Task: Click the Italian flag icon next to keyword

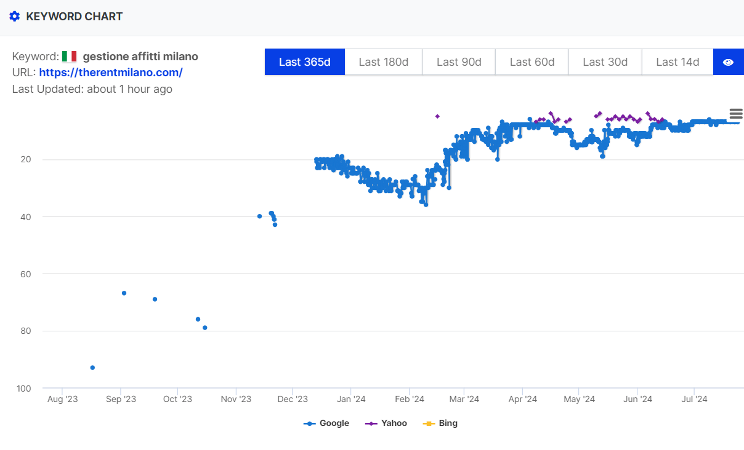Action: point(69,57)
